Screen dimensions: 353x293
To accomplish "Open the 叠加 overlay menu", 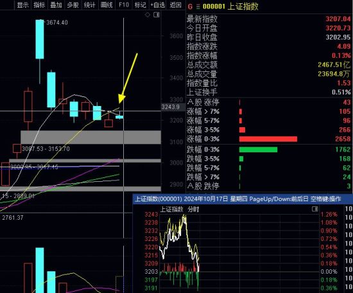I will tap(56, 4).
